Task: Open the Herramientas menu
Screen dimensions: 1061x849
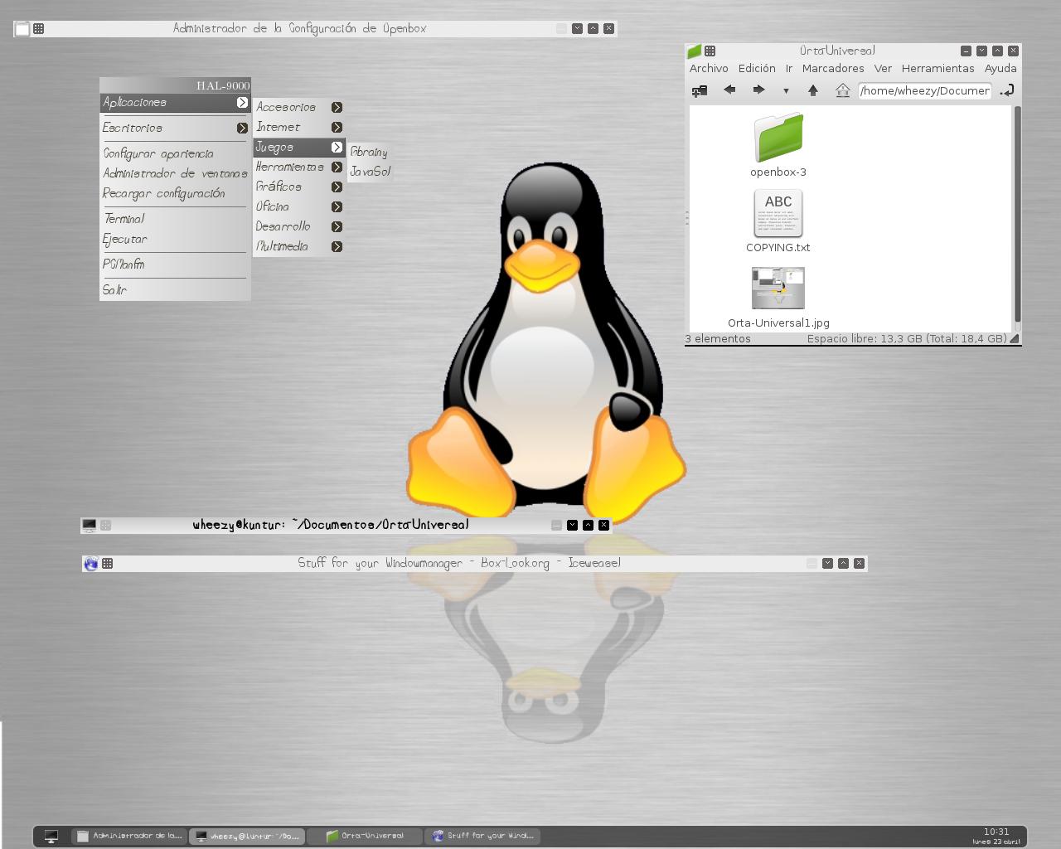Action: click(x=937, y=69)
